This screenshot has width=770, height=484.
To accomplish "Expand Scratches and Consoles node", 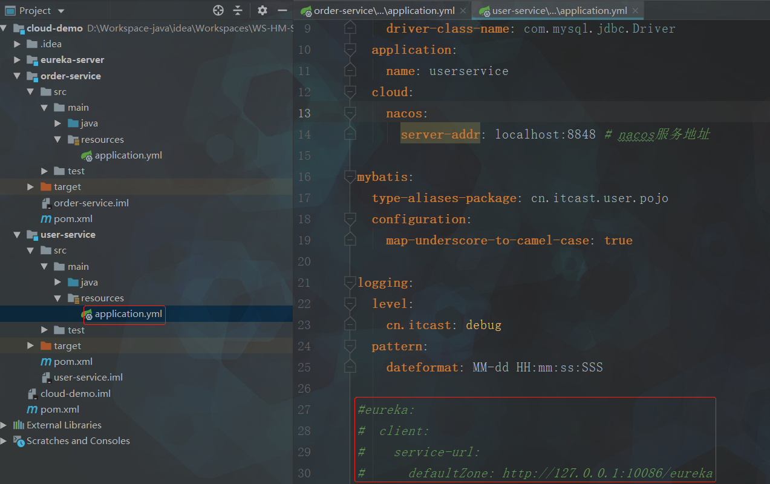I will [x=5, y=441].
